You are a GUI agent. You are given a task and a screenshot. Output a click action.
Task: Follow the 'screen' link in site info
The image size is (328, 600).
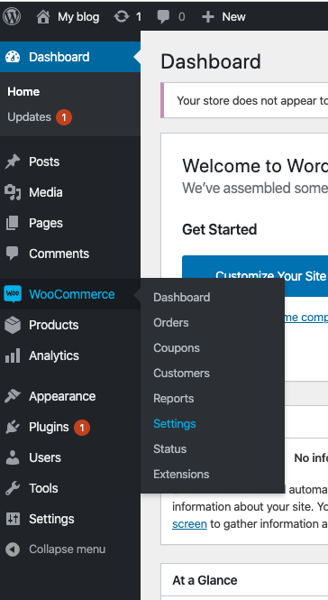(x=189, y=524)
